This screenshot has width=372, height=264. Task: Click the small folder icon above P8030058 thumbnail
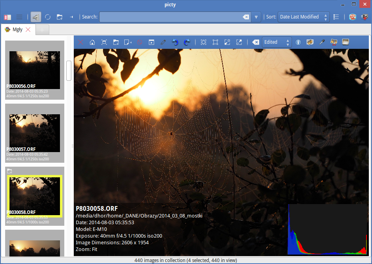point(9,171)
